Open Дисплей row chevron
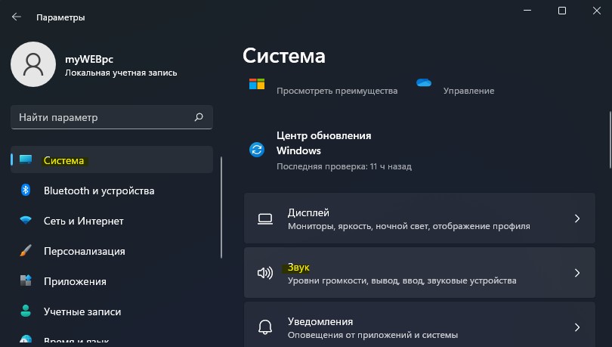The width and height of the screenshot is (612, 347). tap(577, 218)
